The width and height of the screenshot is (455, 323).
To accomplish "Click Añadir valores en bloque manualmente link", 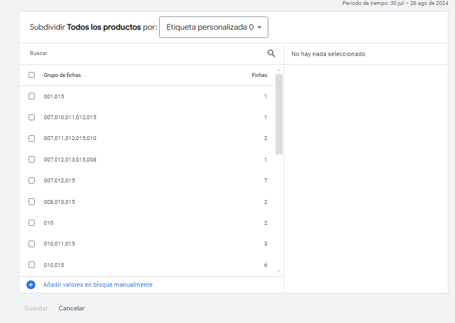I will (x=98, y=285).
